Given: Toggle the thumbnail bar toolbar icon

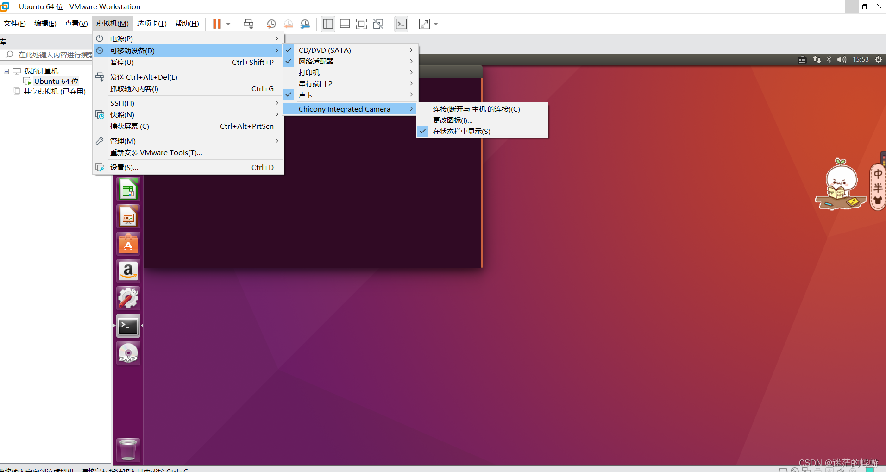Looking at the screenshot, I should (x=345, y=24).
